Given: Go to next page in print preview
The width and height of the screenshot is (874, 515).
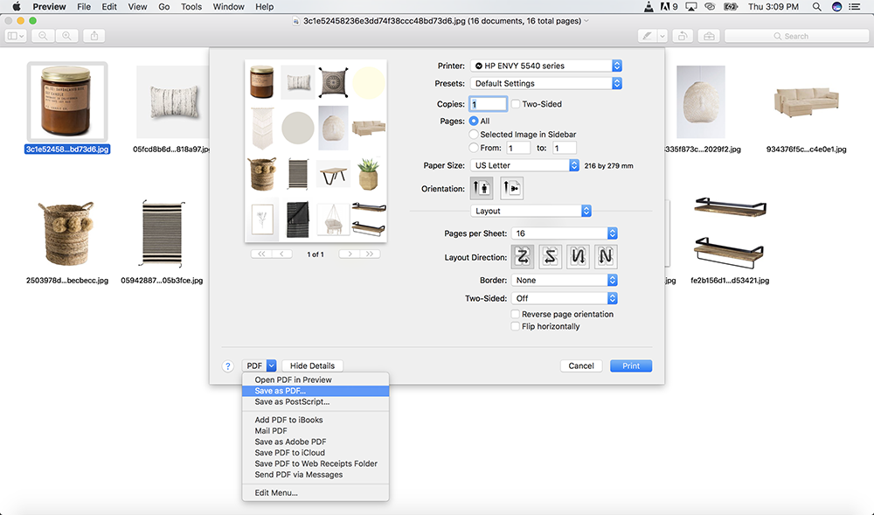Looking at the screenshot, I should click(350, 254).
